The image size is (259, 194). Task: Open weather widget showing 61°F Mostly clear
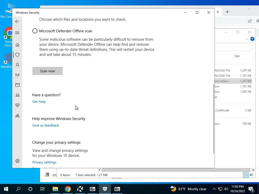(x=188, y=189)
